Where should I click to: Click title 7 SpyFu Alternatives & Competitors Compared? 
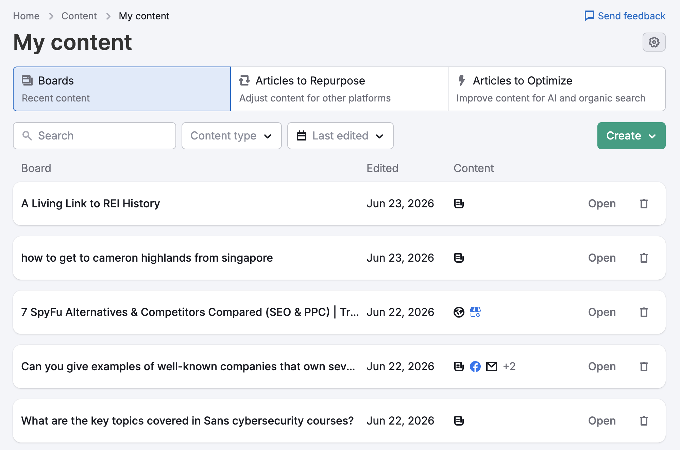(190, 312)
